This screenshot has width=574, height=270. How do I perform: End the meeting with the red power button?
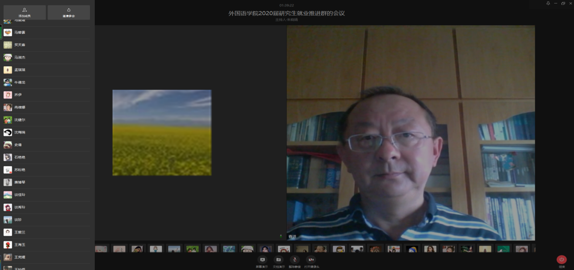pyautogui.click(x=561, y=260)
